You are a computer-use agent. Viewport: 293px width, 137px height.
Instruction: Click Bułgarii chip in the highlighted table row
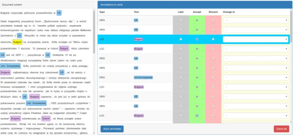pyautogui.click(x=138, y=39)
